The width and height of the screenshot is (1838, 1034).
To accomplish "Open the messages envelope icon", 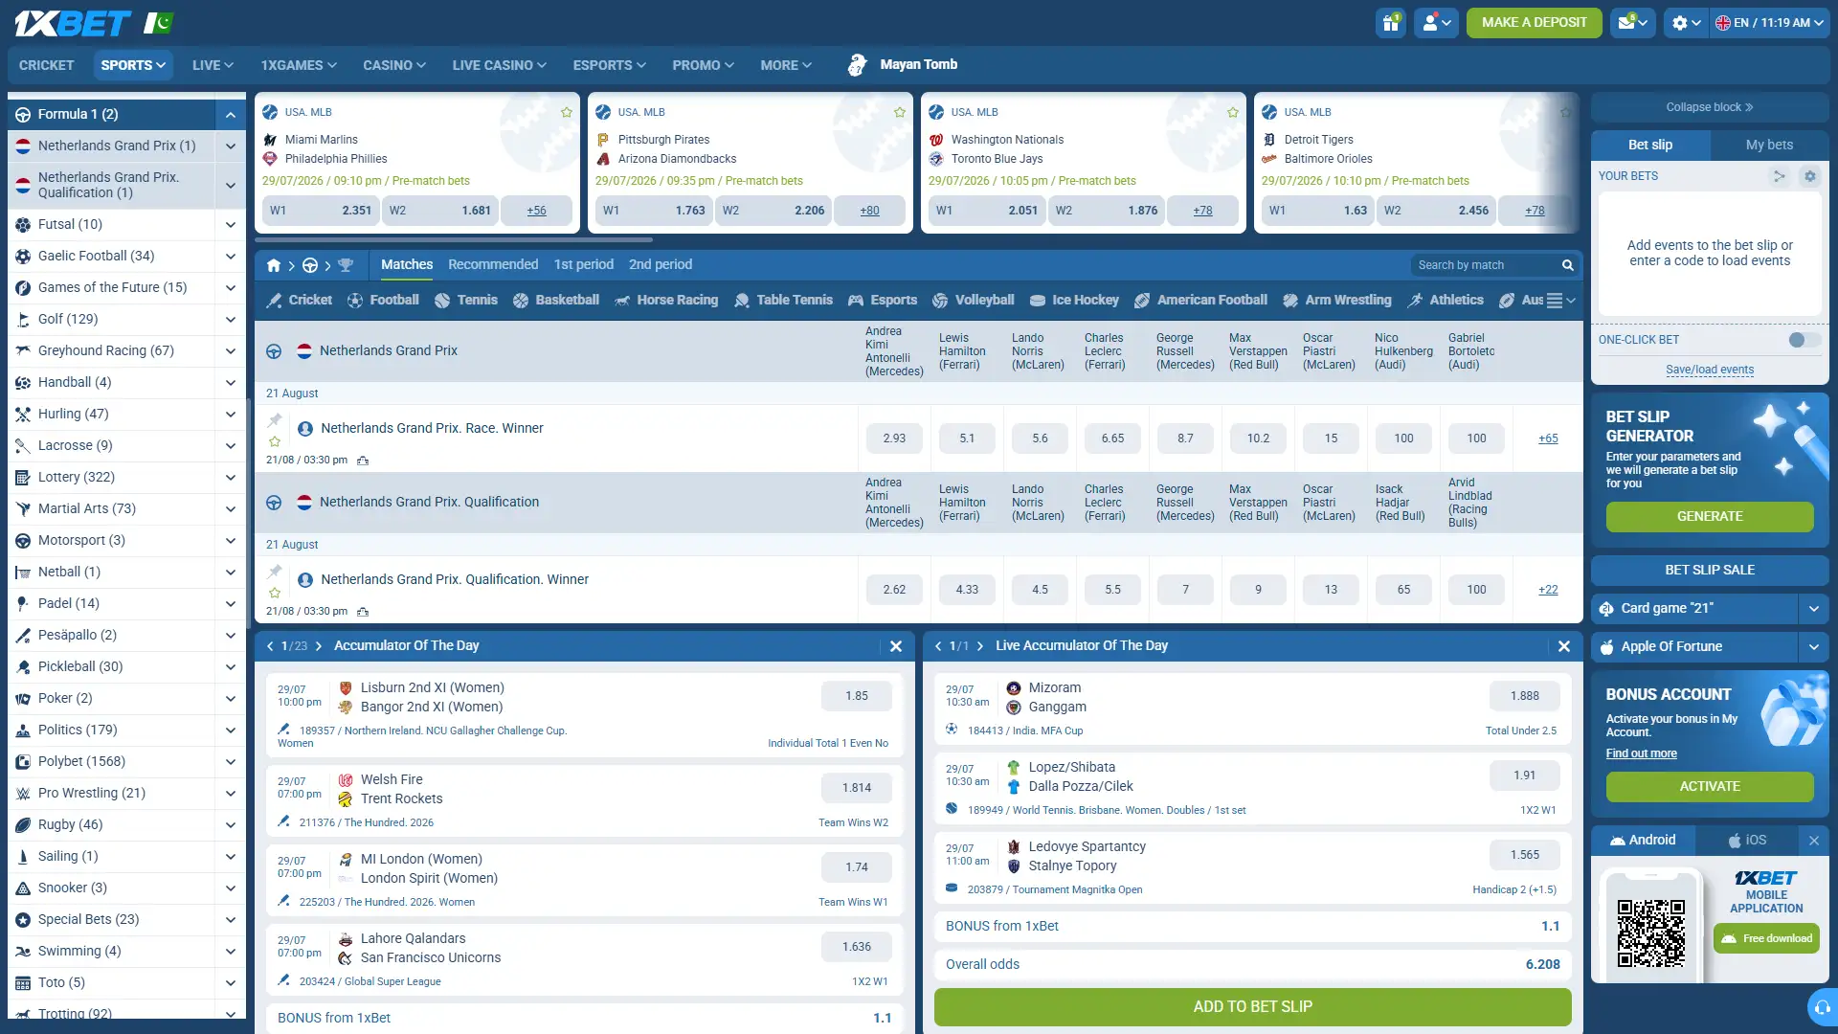I will [x=1633, y=22].
